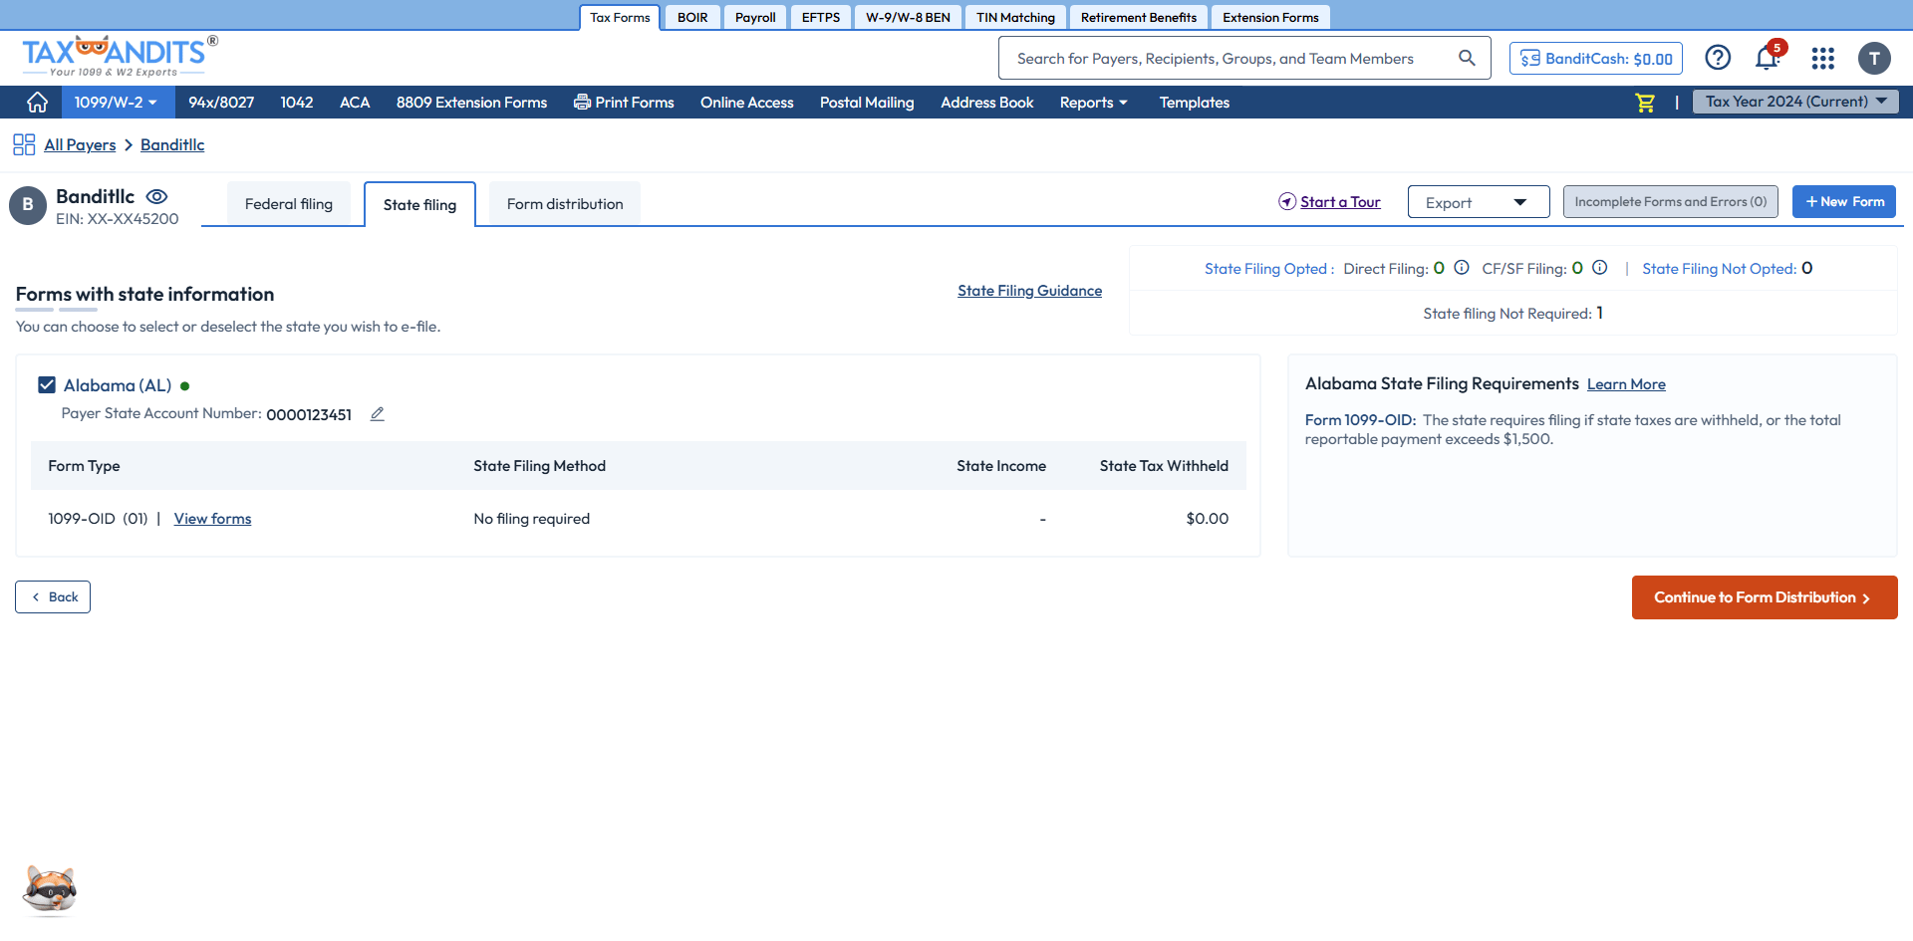Open the TIN Matching tab
The height and width of the screenshot is (941, 1913).
coord(1015,17)
